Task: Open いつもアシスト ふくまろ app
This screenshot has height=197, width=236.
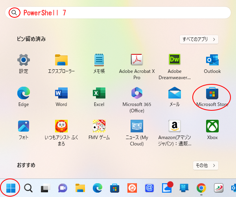Action: pyautogui.click(x=61, y=133)
